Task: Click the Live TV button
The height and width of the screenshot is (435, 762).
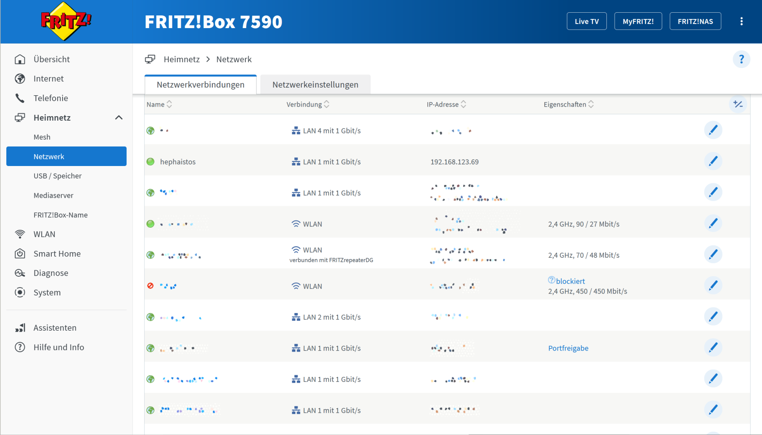Action: click(586, 21)
